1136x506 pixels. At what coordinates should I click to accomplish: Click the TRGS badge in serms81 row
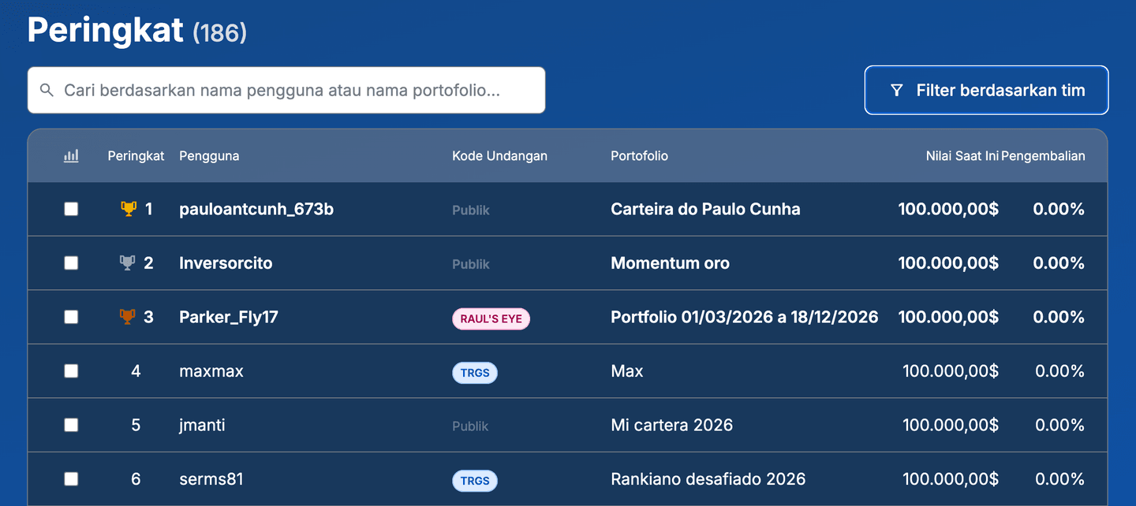click(x=475, y=481)
